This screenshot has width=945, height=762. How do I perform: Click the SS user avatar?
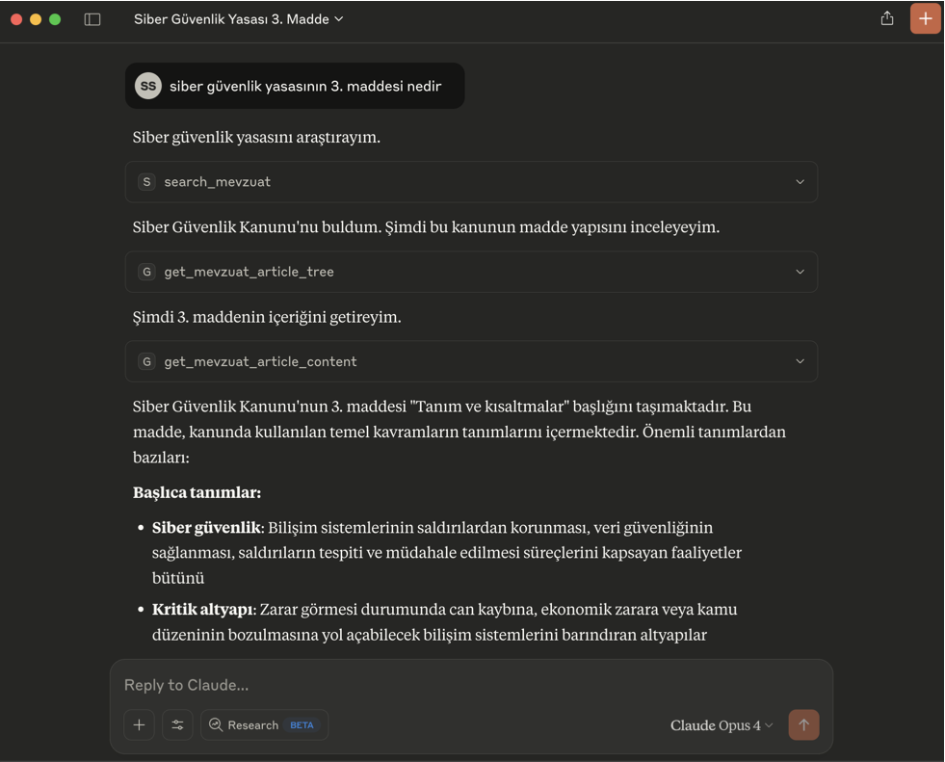[x=147, y=86]
